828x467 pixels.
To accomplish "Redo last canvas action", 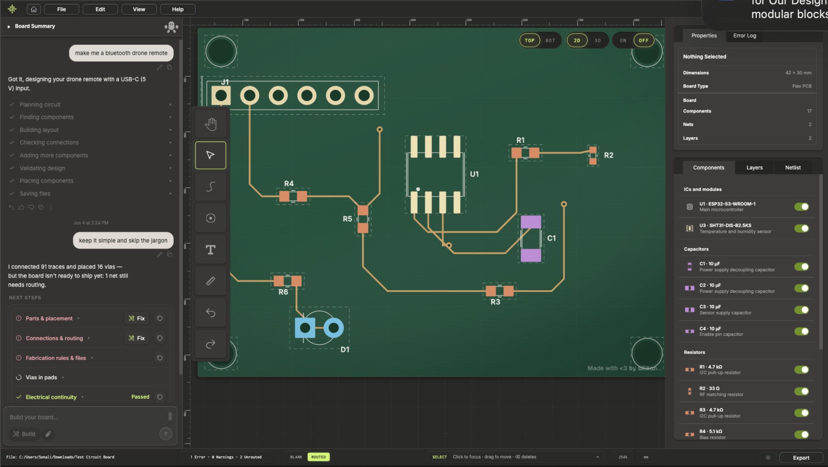I will (211, 344).
